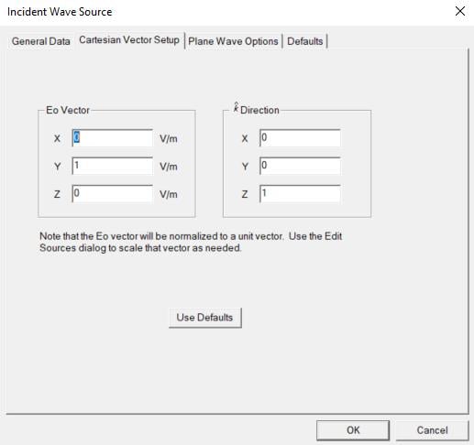Click the k Direction X input field
Viewport: 474px width, 445px height.
[300, 138]
